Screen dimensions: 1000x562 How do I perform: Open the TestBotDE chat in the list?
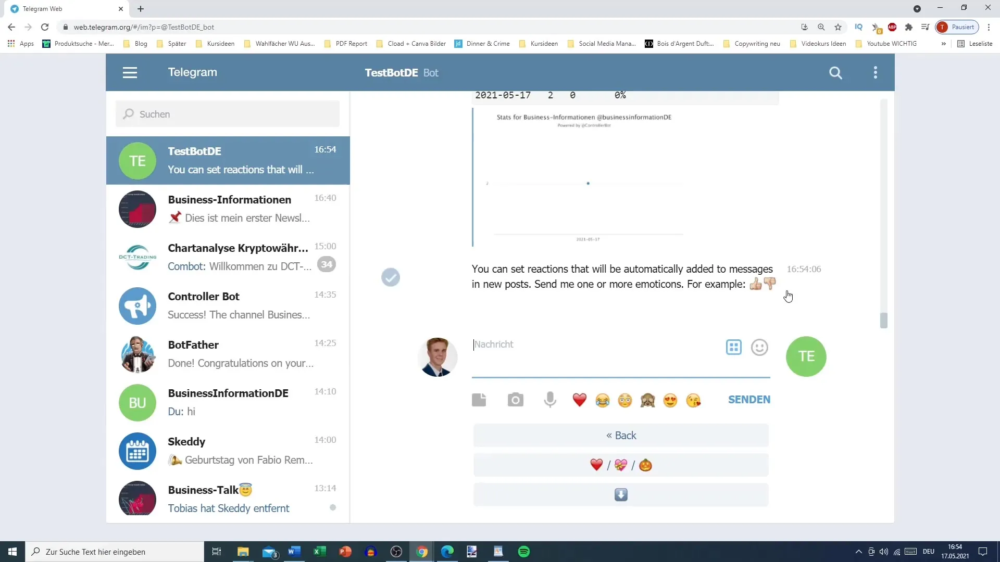[228, 161]
